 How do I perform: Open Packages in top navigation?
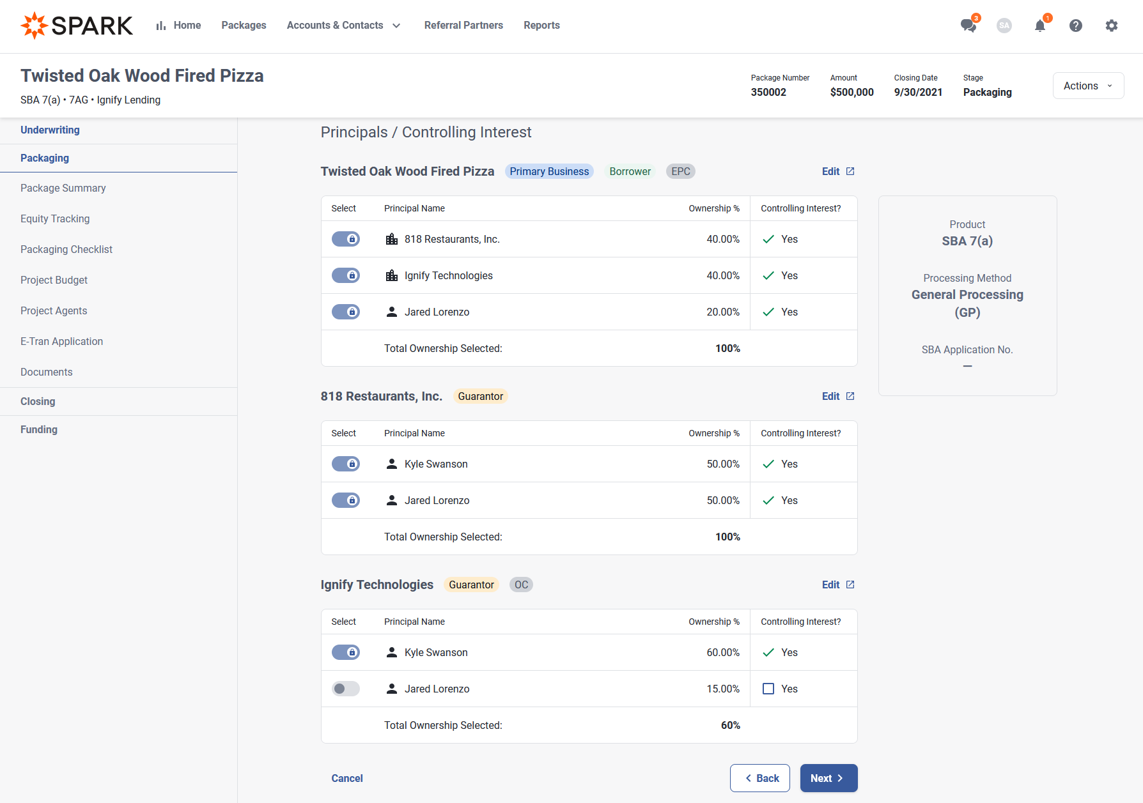(244, 26)
